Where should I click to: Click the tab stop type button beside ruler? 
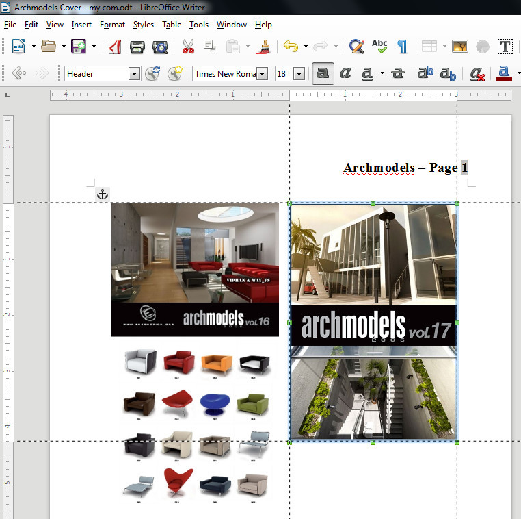pyautogui.click(x=8, y=95)
